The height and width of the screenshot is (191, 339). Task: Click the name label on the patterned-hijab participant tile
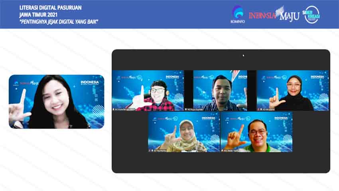pos(160,151)
